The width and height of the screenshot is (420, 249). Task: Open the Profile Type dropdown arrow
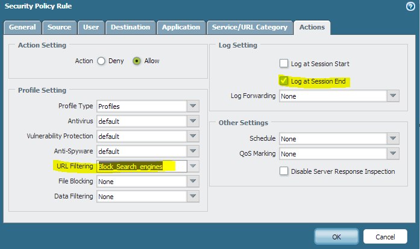tap(193, 106)
